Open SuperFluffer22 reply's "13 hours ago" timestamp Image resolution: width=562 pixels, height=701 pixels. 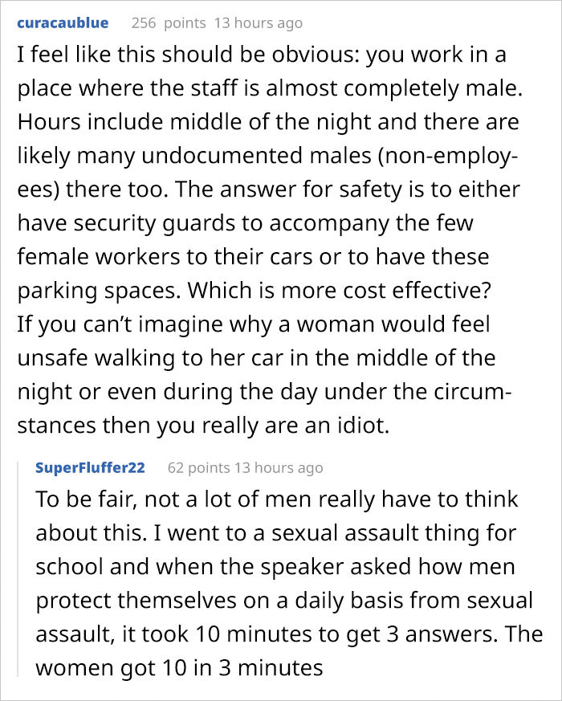coord(277,467)
